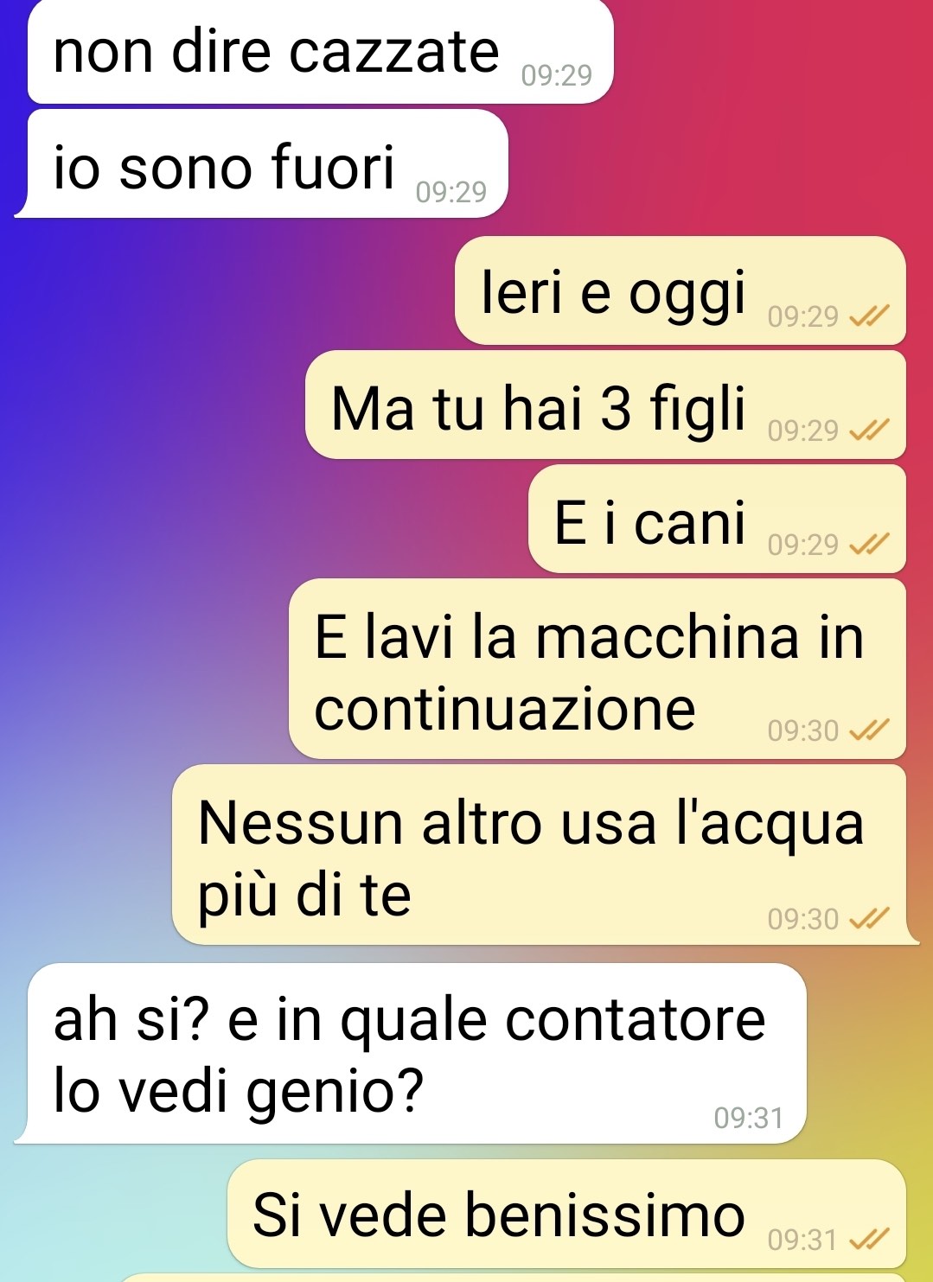This screenshot has width=933, height=1282.
Task: Tap the 'non dire cazzate' message bubble
Action: (x=320, y=52)
